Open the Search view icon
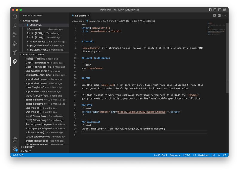 [x=15, y=26]
